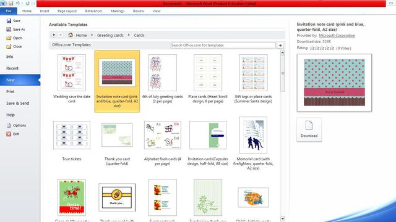Open Word Options icon
The width and height of the screenshot is (396, 222).
coord(9,125)
